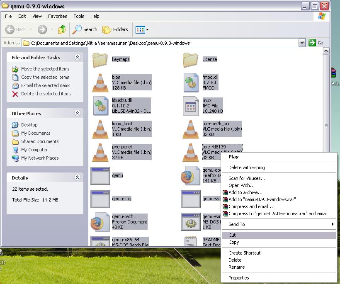The height and width of the screenshot is (284, 340).
Task: Click the qemu-tech Firefox document icon
Action: [100, 222]
